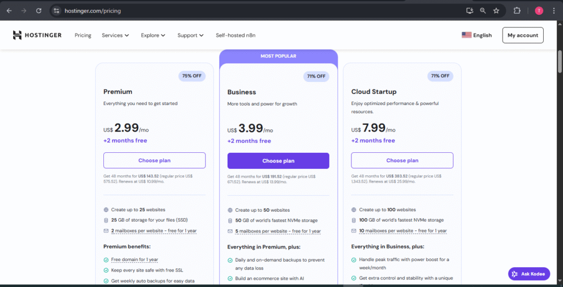This screenshot has width=563, height=287.
Task: Click the US$ 7.99/mo price
Action: pyautogui.click(x=373, y=128)
